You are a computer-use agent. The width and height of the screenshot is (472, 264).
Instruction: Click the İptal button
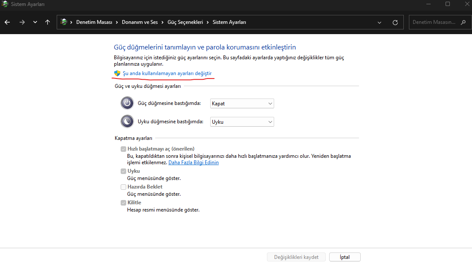click(x=345, y=257)
